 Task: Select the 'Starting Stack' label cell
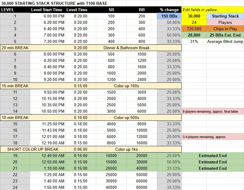coord(225,16)
